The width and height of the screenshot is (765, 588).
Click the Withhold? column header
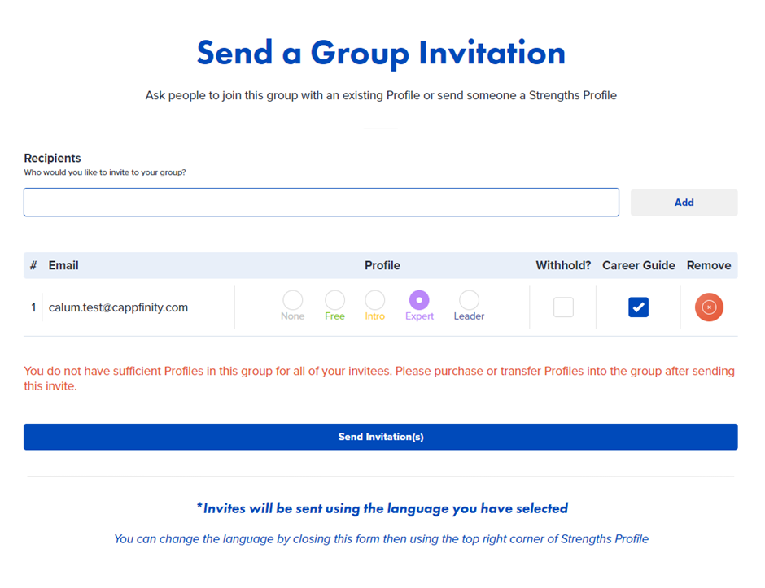pyautogui.click(x=563, y=265)
